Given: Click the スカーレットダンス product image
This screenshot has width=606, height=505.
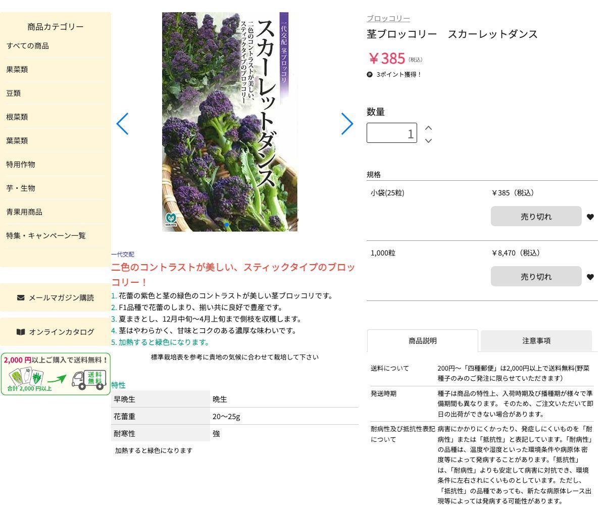Looking at the screenshot, I should point(230,122).
